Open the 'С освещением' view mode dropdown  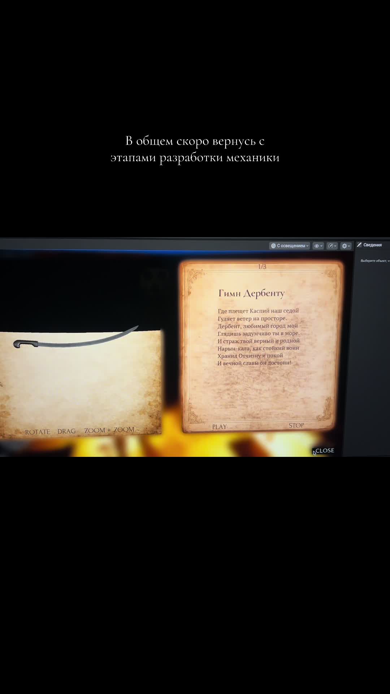pos(290,246)
